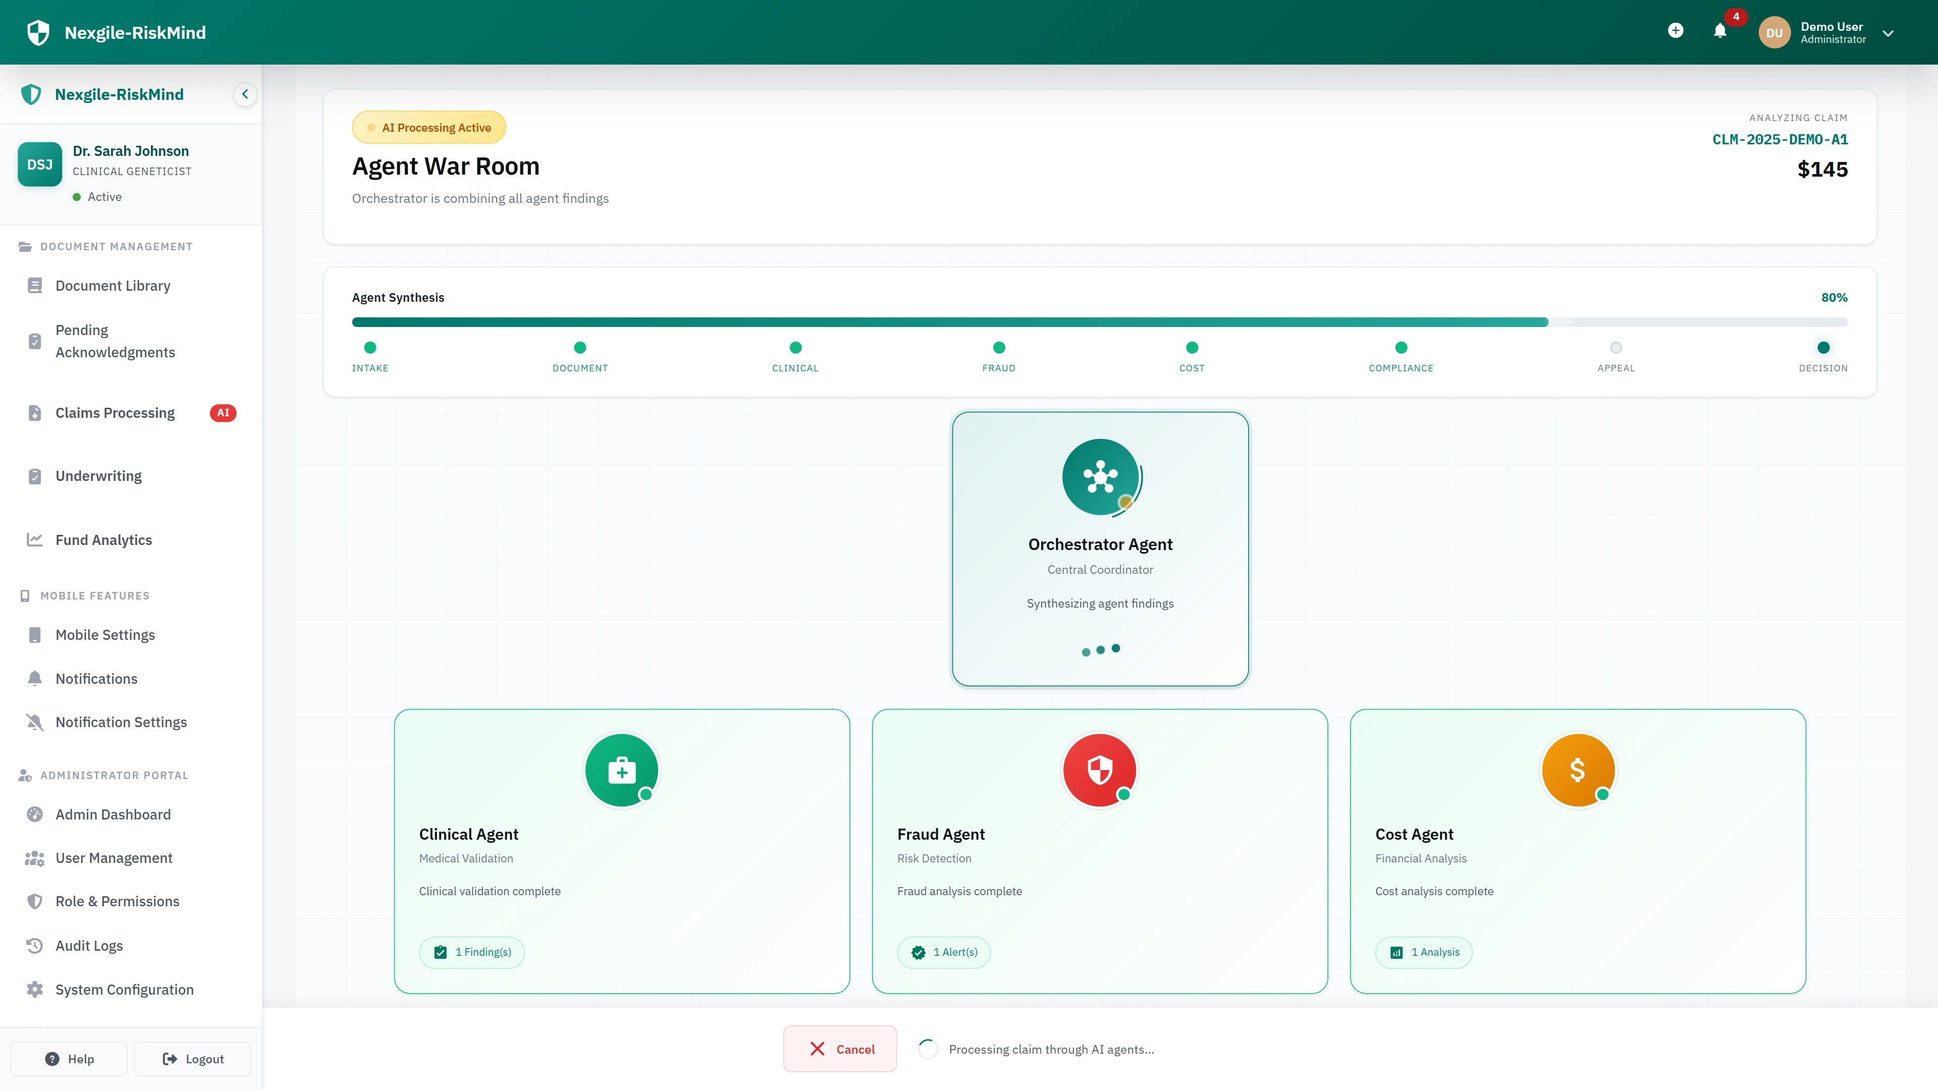Go to Audit Logs
Viewport: 1938px width, 1090px height.
click(89, 946)
